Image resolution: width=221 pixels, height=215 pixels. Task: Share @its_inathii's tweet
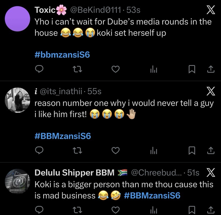click(211, 151)
